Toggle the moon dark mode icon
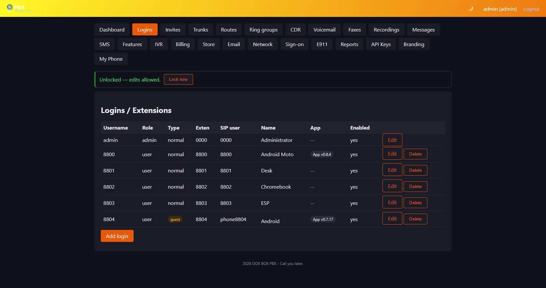 click(471, 9)
